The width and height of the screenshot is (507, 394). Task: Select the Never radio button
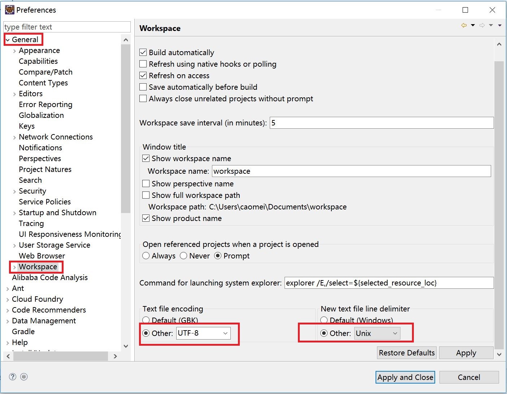tap(183, 256)
